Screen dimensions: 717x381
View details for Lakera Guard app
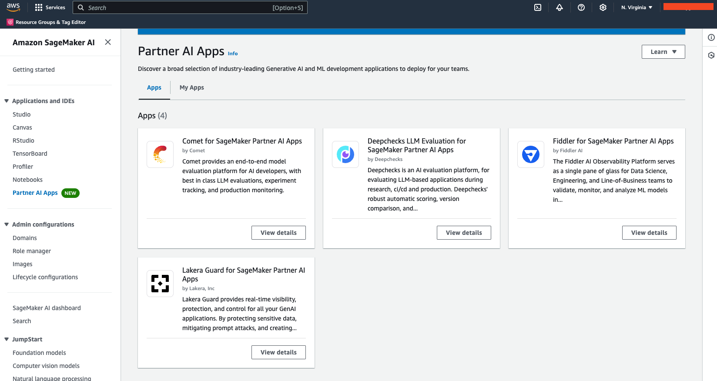pyautogui.click(x=278, y=352)
